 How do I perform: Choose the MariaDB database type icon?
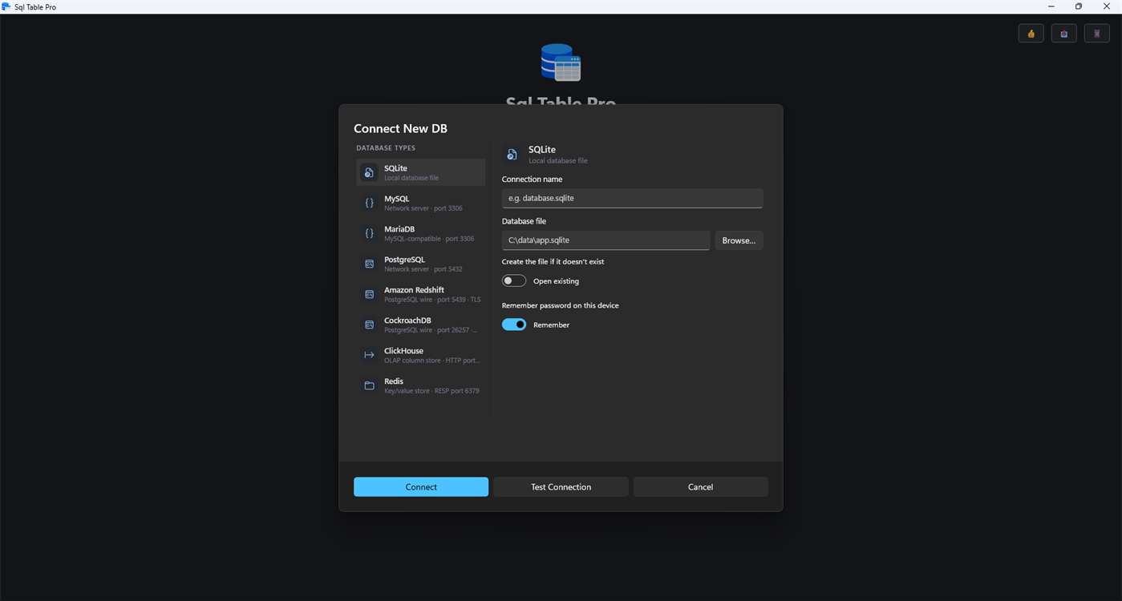click(x=369, y=233)
